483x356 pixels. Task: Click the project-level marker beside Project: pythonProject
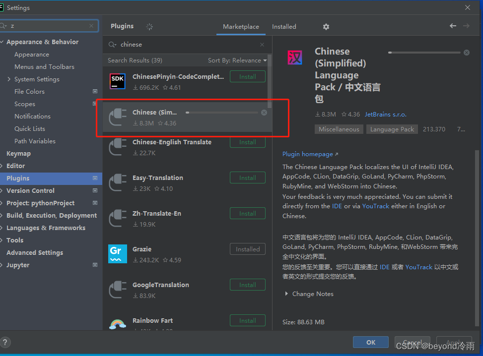[95, 203]
